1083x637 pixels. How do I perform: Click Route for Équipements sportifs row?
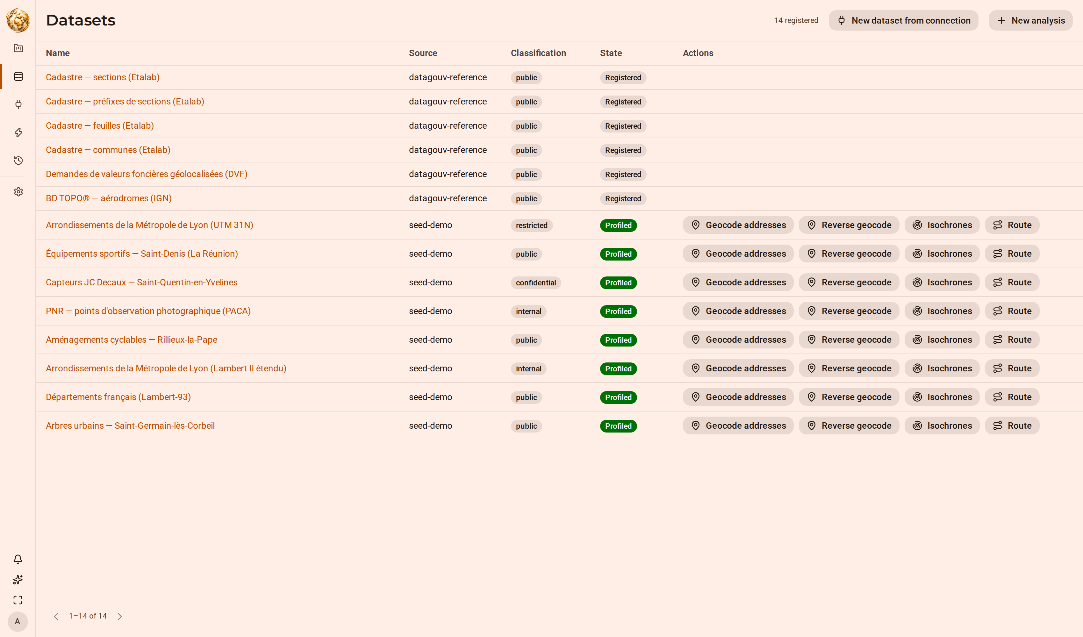pyautogui.click(x=1012, y=254)
